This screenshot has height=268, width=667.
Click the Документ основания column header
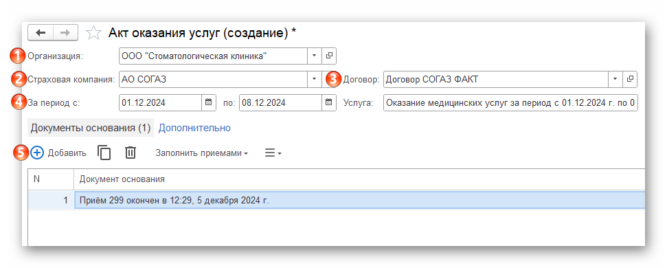point(359,179)
